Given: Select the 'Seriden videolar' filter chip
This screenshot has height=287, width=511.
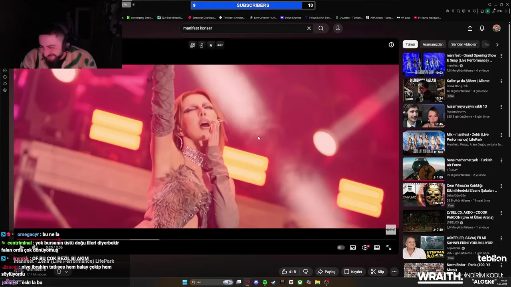Looking at the screenshot, I should tap(464, 45).
